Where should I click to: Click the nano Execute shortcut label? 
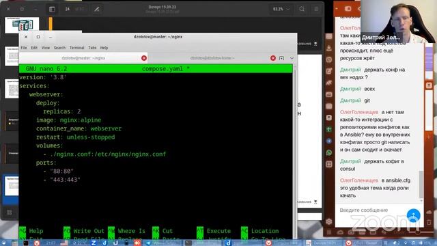click(x=218, y=231)
